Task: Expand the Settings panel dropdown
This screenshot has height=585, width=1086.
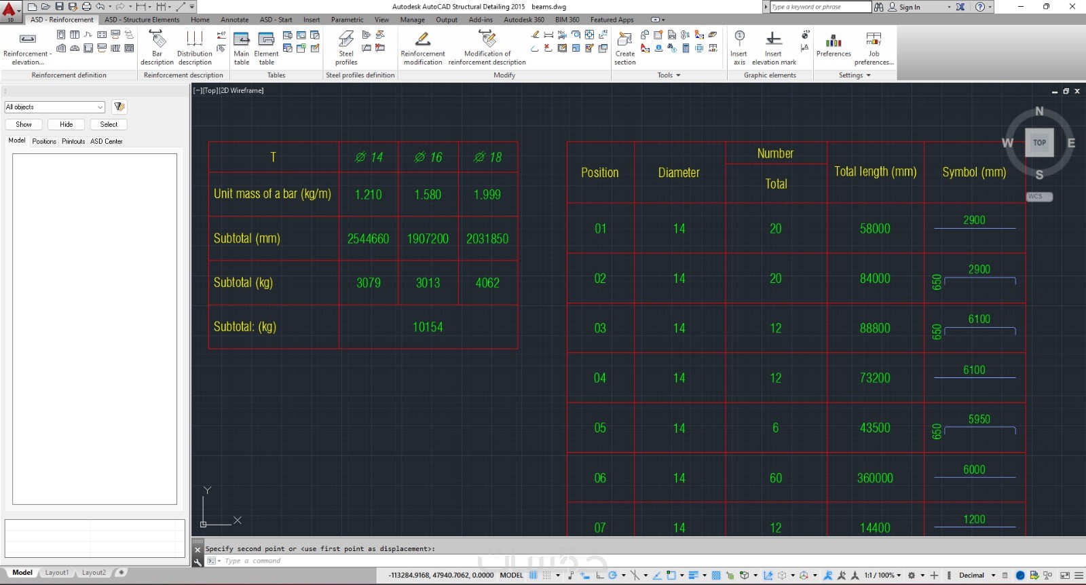Action: tap(855, 75)
